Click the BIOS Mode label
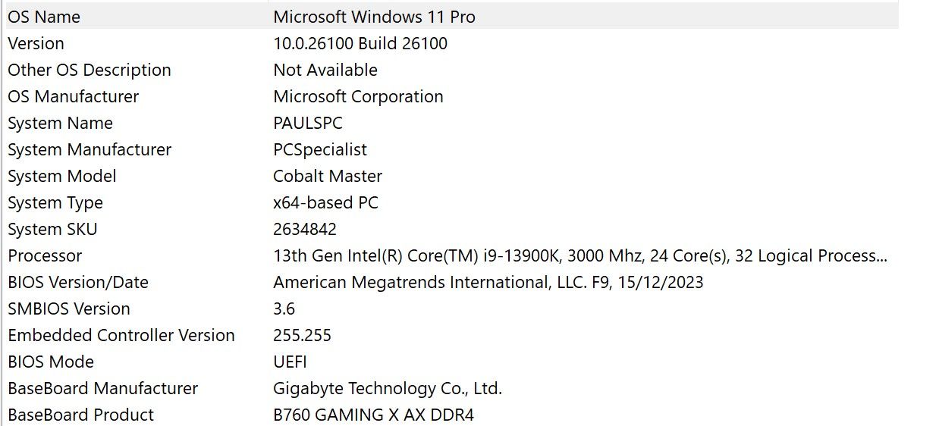 tap(51, 362)
